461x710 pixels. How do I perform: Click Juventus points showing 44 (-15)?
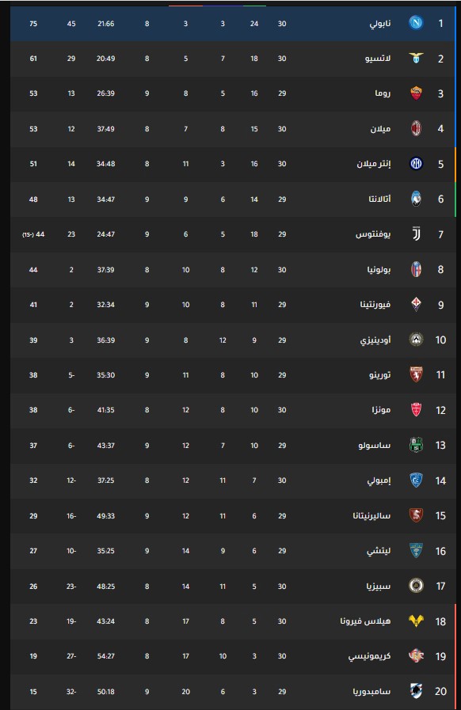(33, 234)
